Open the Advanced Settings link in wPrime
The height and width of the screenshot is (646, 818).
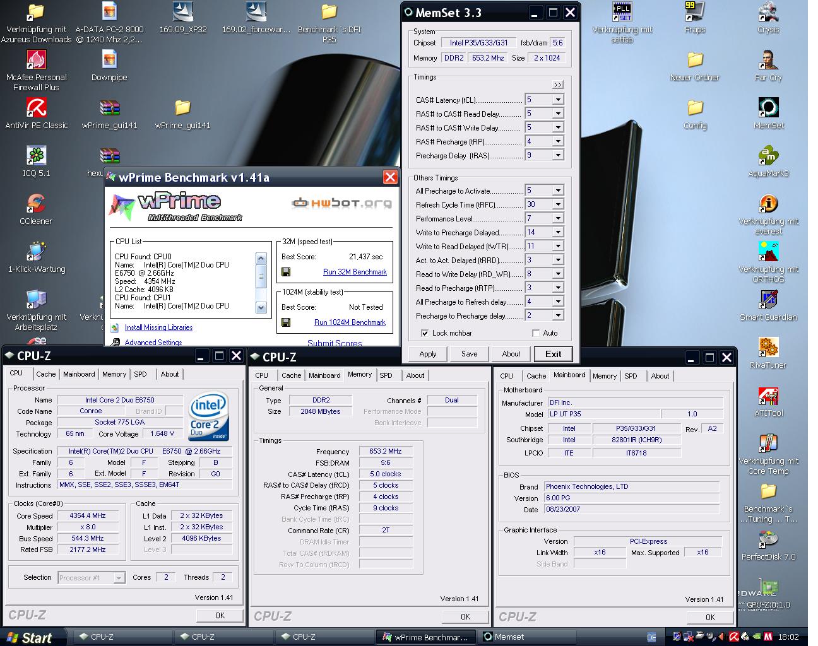153,343
